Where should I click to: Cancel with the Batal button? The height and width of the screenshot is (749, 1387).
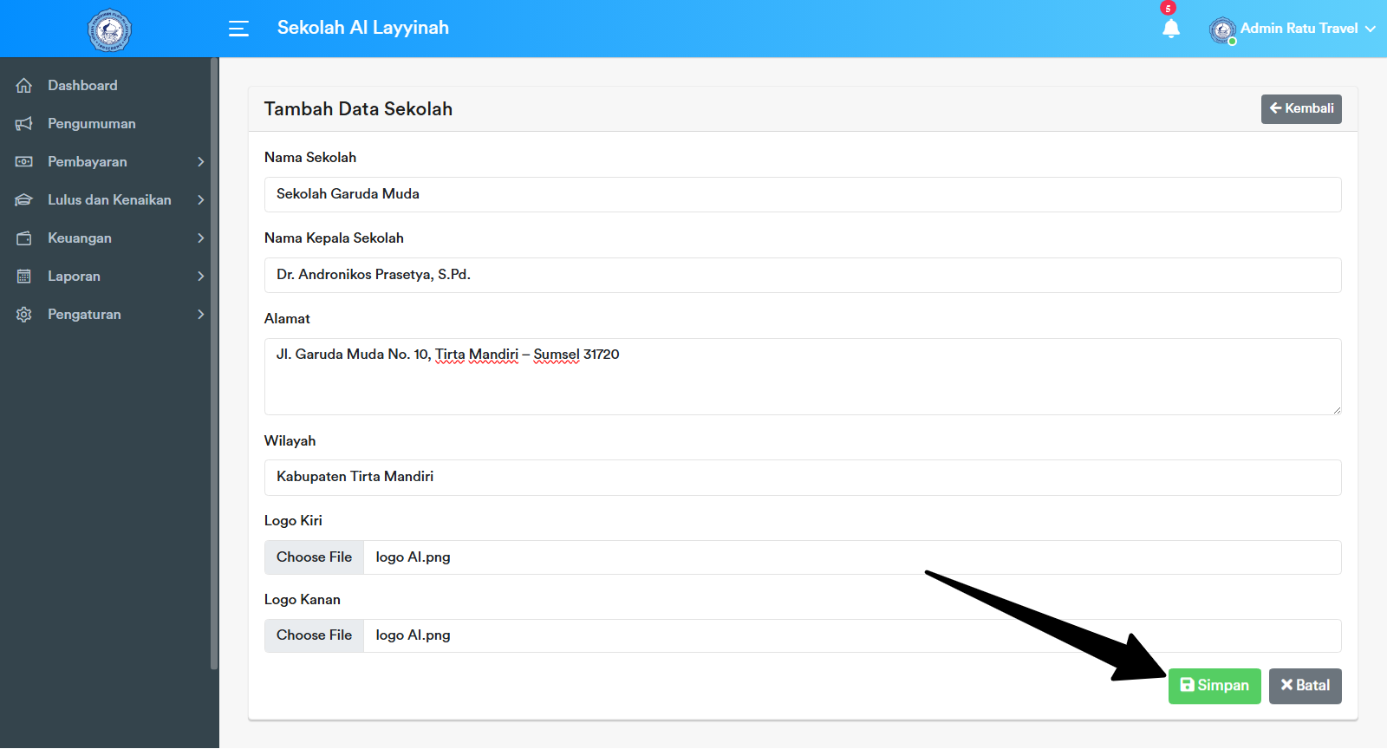[1305, 686]
